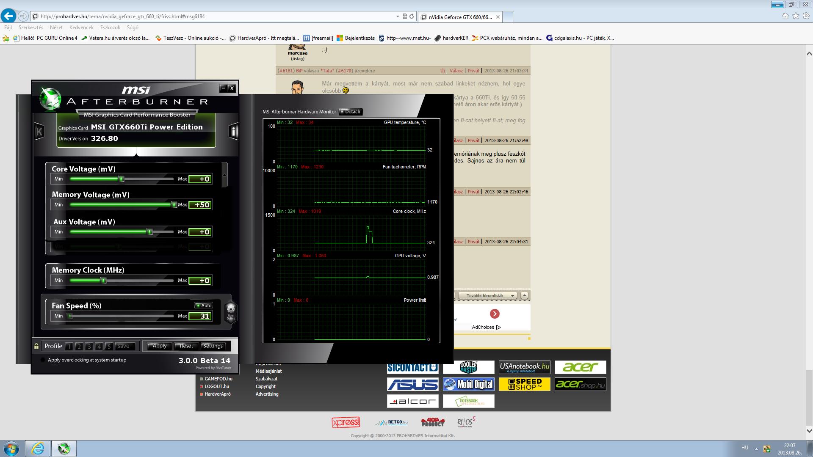Open the Eszközök menu
This screenshot has width=813, height=457.
(110, 28)
